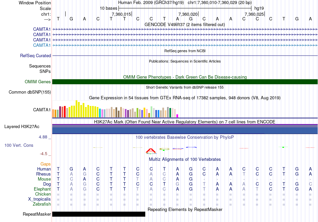318x222 pixels.
Task: Click the Short Genetic Variants dbSNP title
Action: pos(185,87)
